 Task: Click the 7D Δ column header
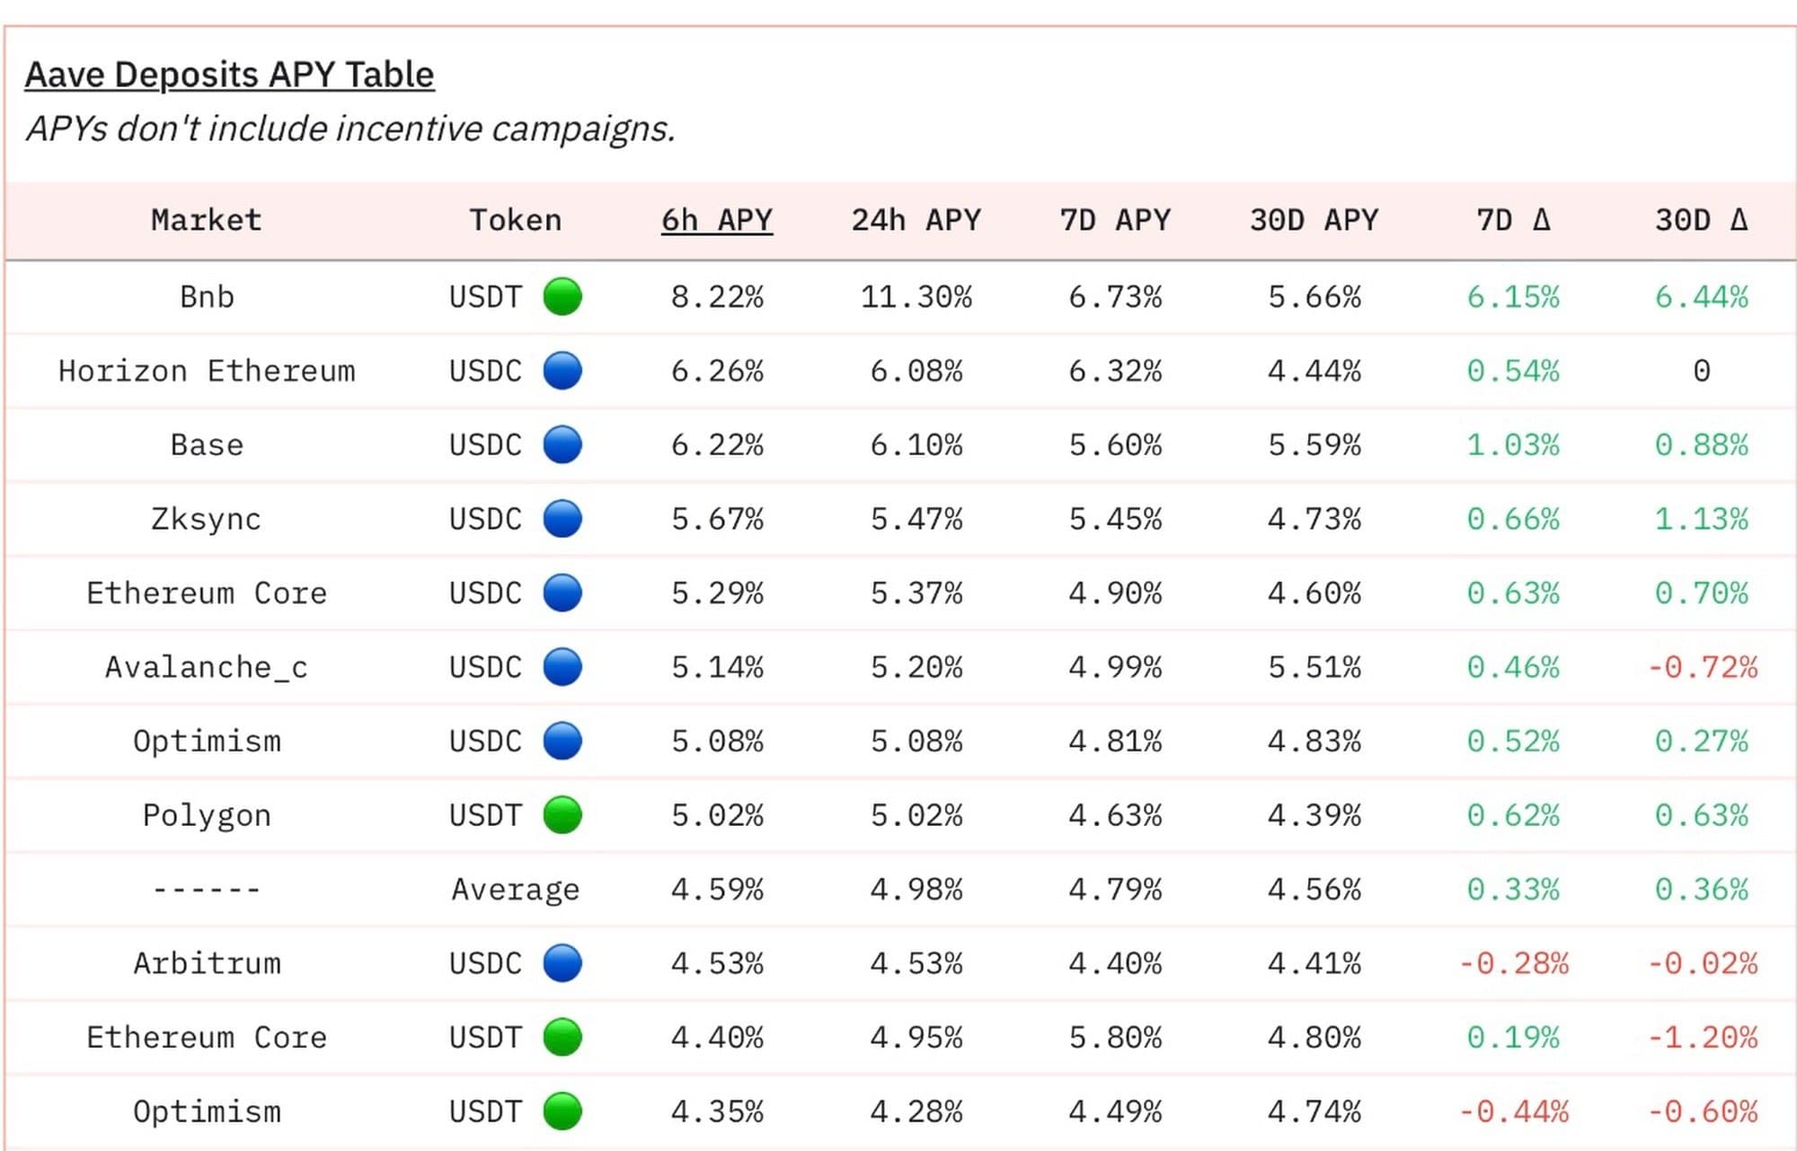coord(1513,220)
